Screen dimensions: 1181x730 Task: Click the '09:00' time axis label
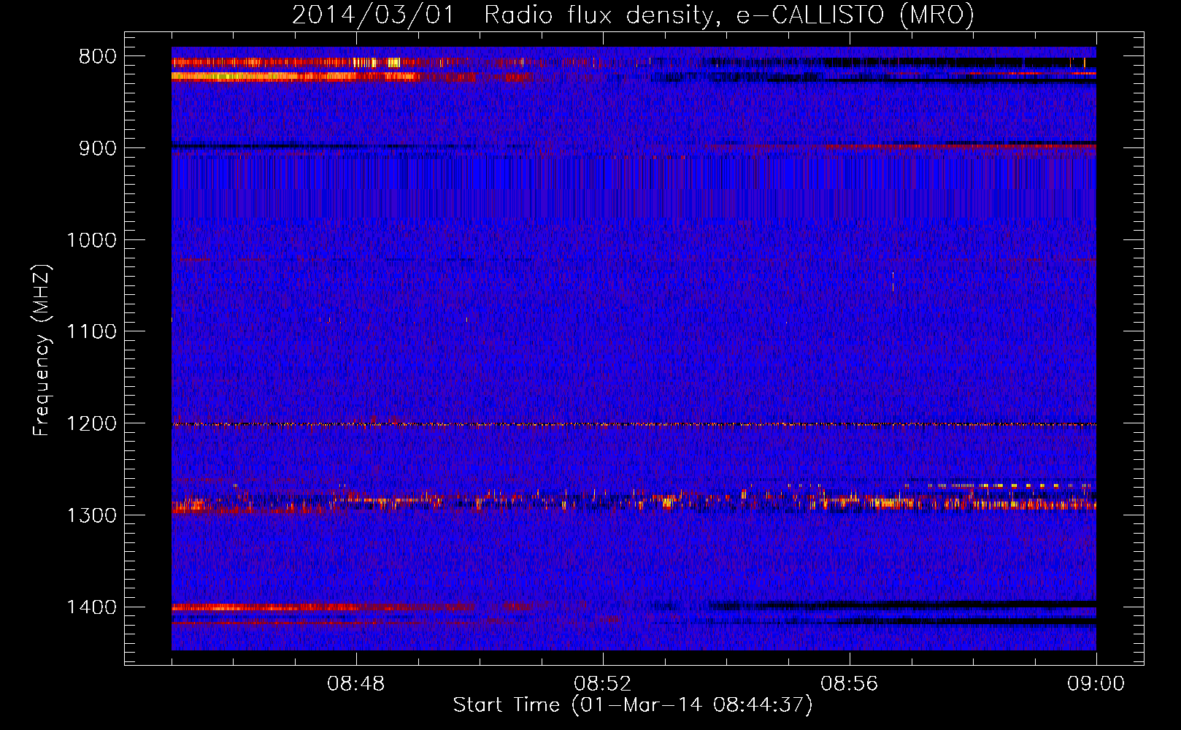point(1096,684)
